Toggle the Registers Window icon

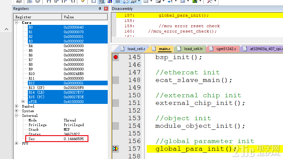point(118,1)
